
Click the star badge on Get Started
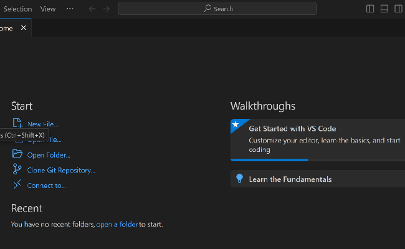coord(236,125)
